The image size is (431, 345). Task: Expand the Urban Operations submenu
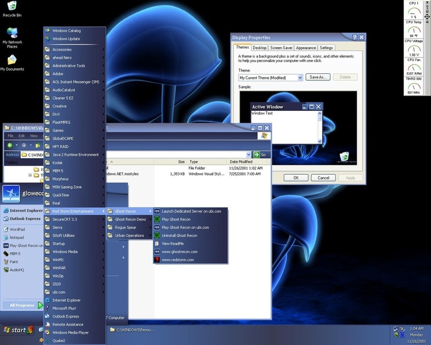coord(129,236)
